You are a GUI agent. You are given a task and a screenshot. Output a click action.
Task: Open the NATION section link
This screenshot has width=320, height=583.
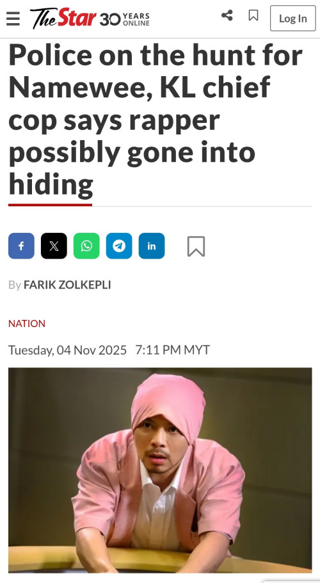tap(27, 323)
